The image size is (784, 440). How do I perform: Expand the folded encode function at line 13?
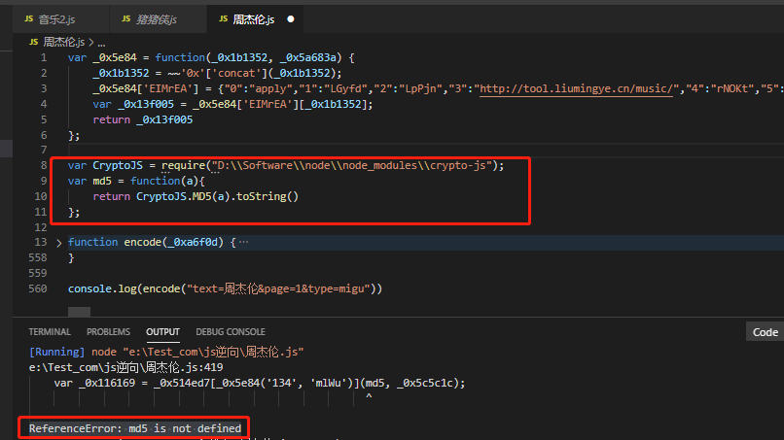click(59, 243)
